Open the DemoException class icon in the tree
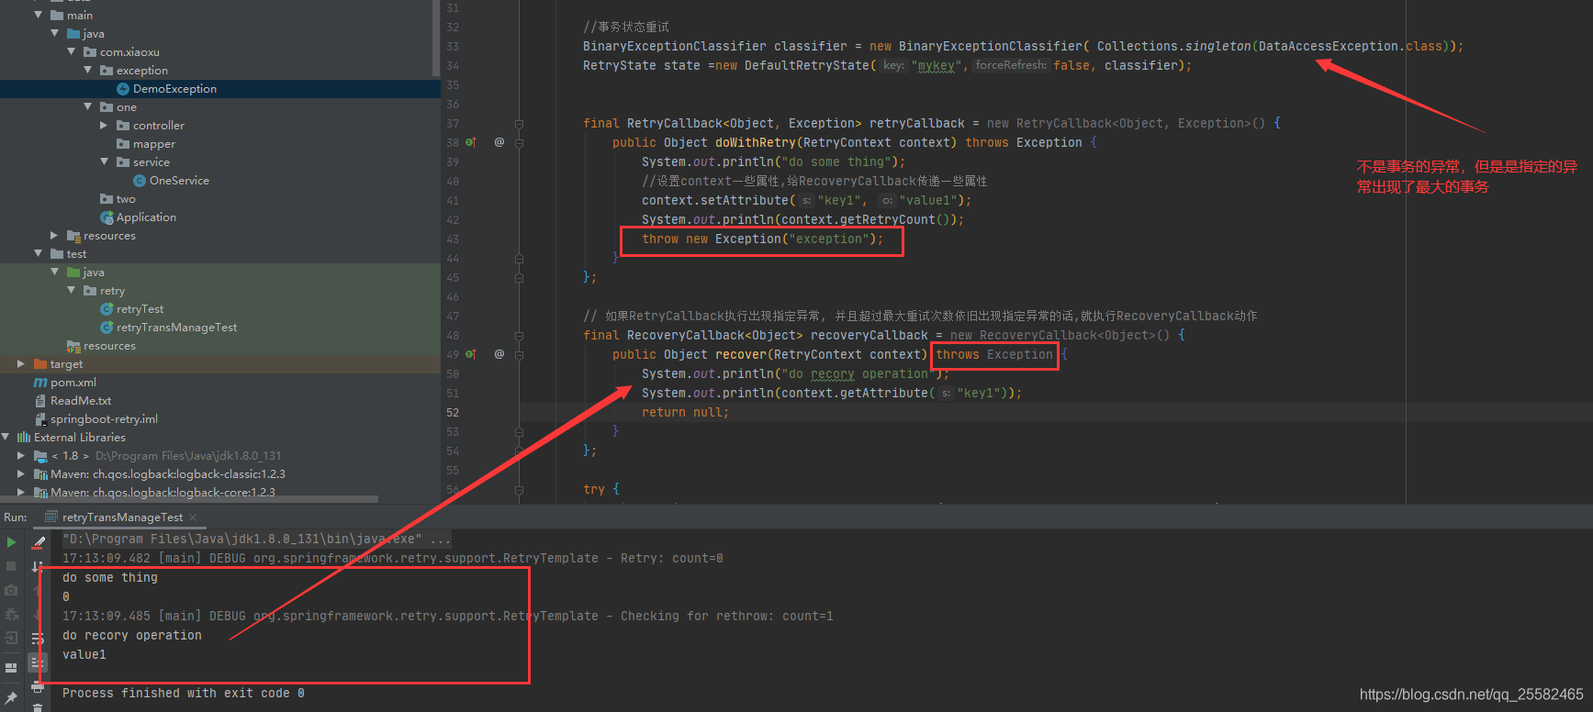Image resolution: width=1593 pixels, height=712 pixels. point(123,89)
